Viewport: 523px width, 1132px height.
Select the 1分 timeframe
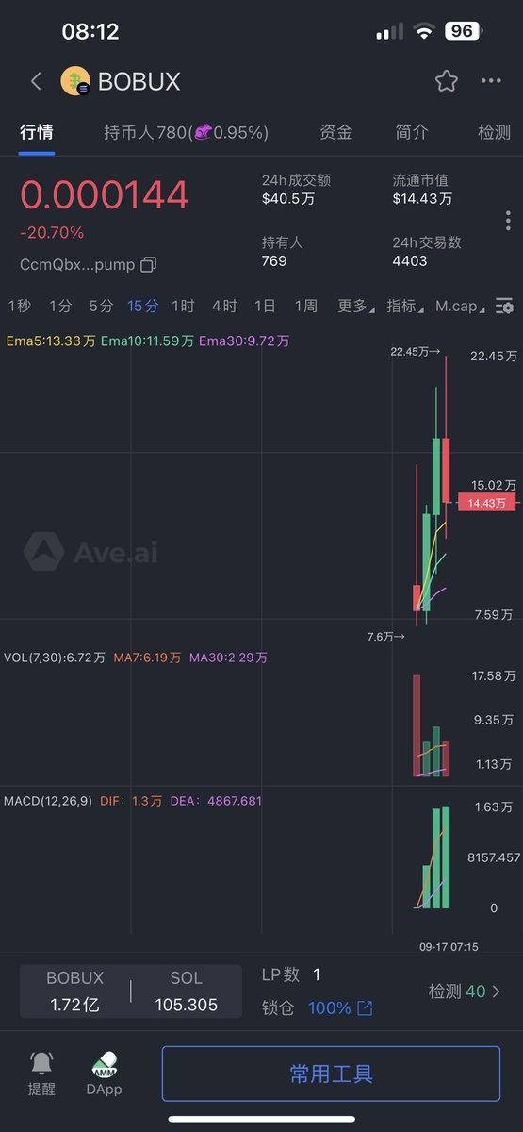60,306
